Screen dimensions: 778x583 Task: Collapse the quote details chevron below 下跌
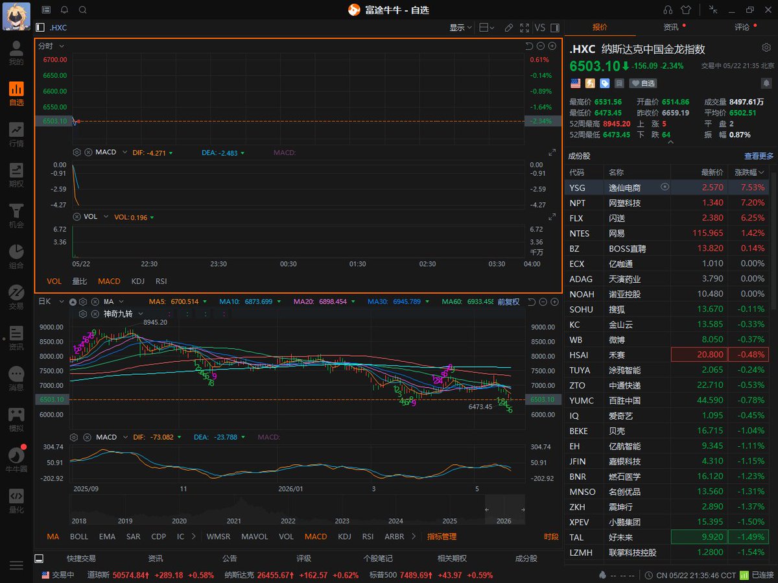670,142
